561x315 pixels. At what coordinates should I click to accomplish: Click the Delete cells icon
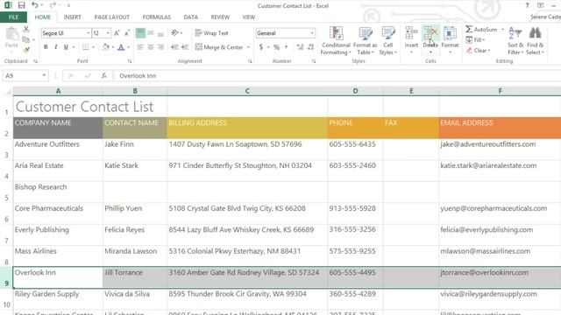[430, 34]
